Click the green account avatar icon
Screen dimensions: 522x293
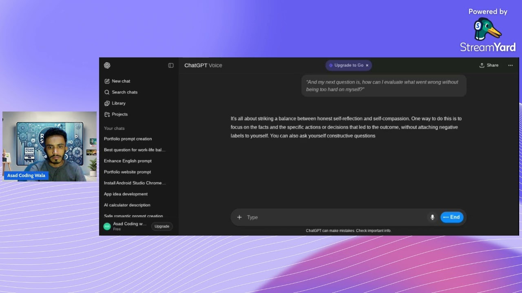click(107, 226)
